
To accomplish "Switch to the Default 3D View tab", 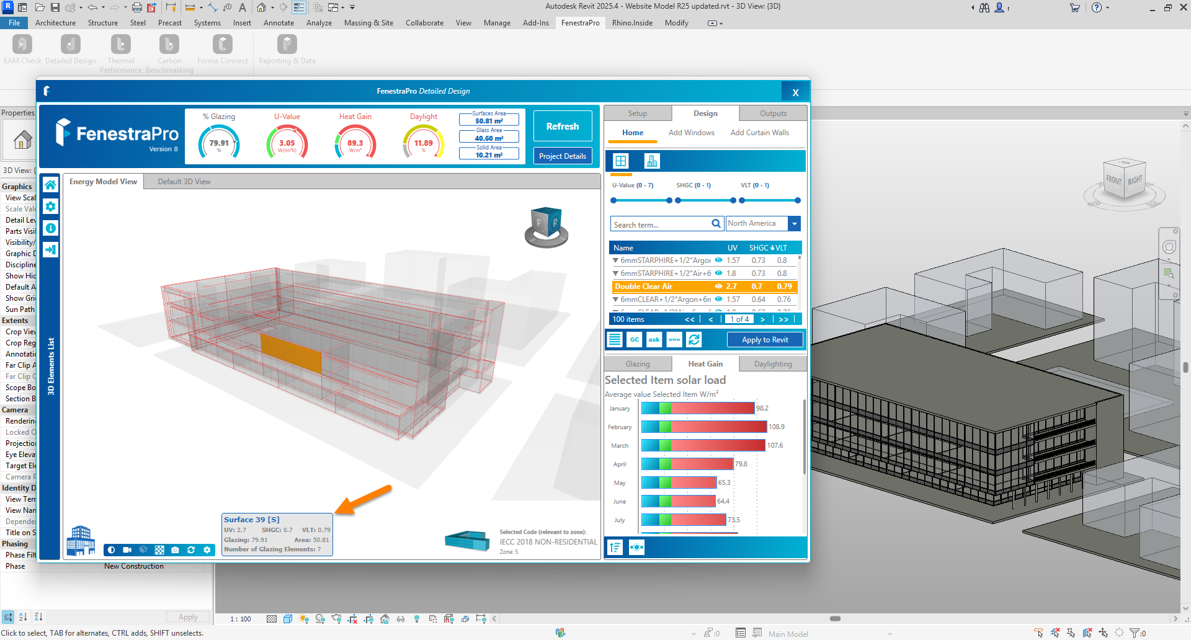I will [184, 182].
